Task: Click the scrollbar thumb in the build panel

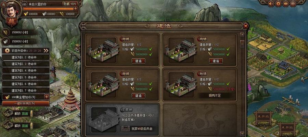Action: coord(242,43)
